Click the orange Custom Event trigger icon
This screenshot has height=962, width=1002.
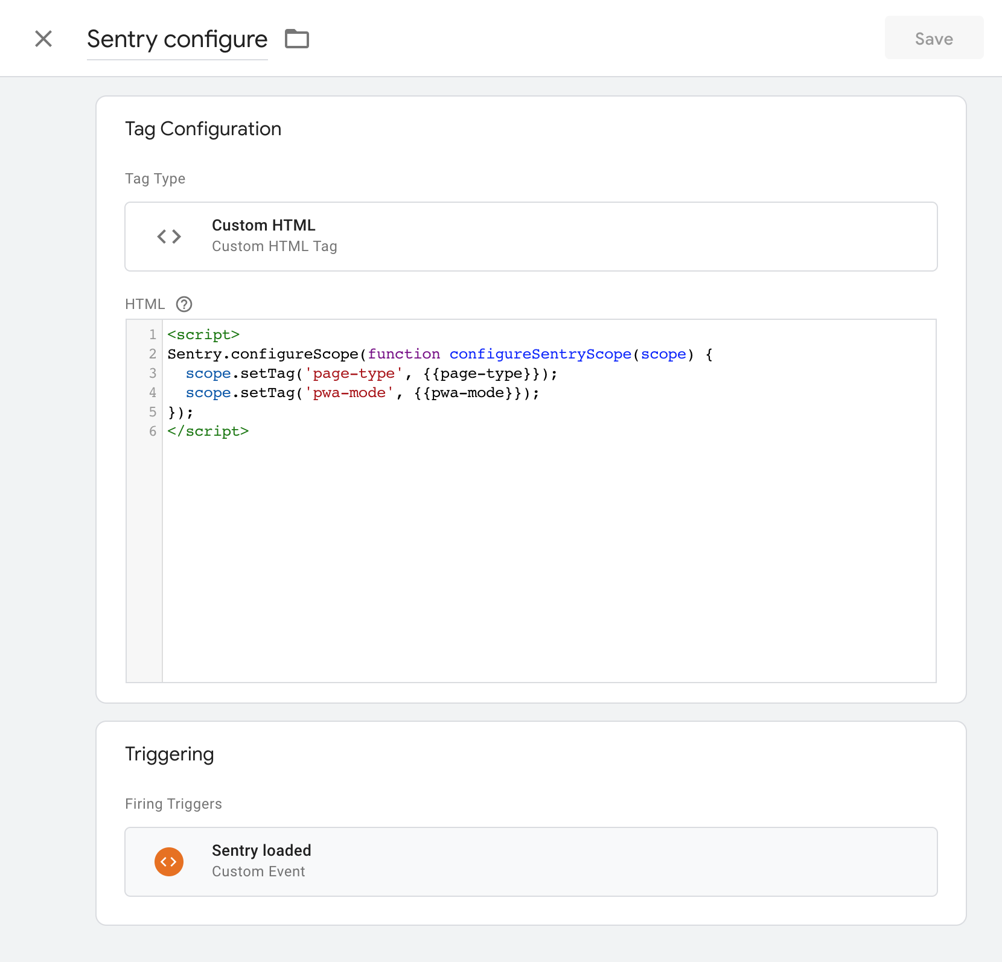tap(169, 862)
